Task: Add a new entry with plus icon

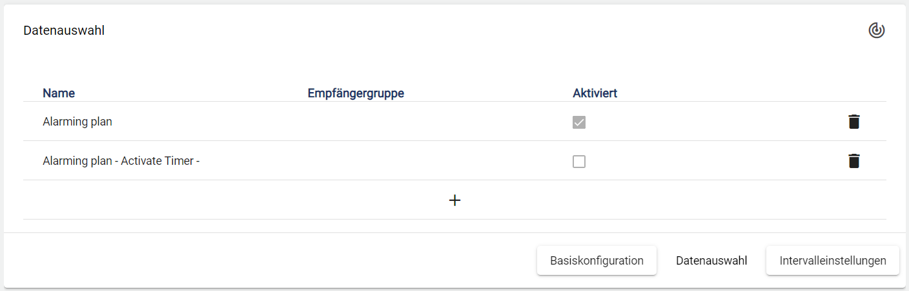Action: point(454,200)
